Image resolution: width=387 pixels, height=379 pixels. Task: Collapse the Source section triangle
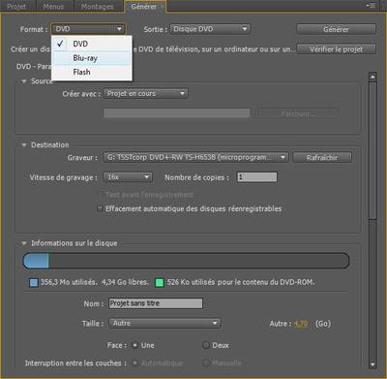(24, 81)
